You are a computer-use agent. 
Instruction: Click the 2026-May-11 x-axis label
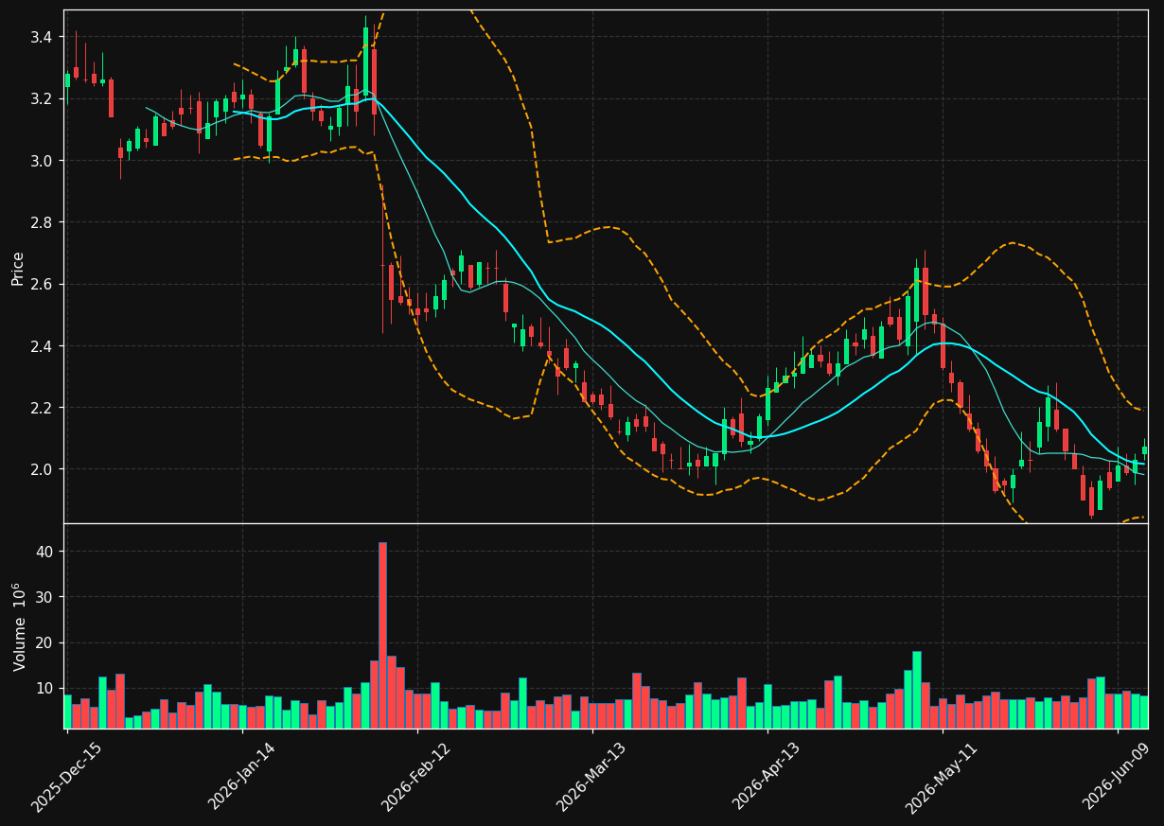(x=942, y=777)
